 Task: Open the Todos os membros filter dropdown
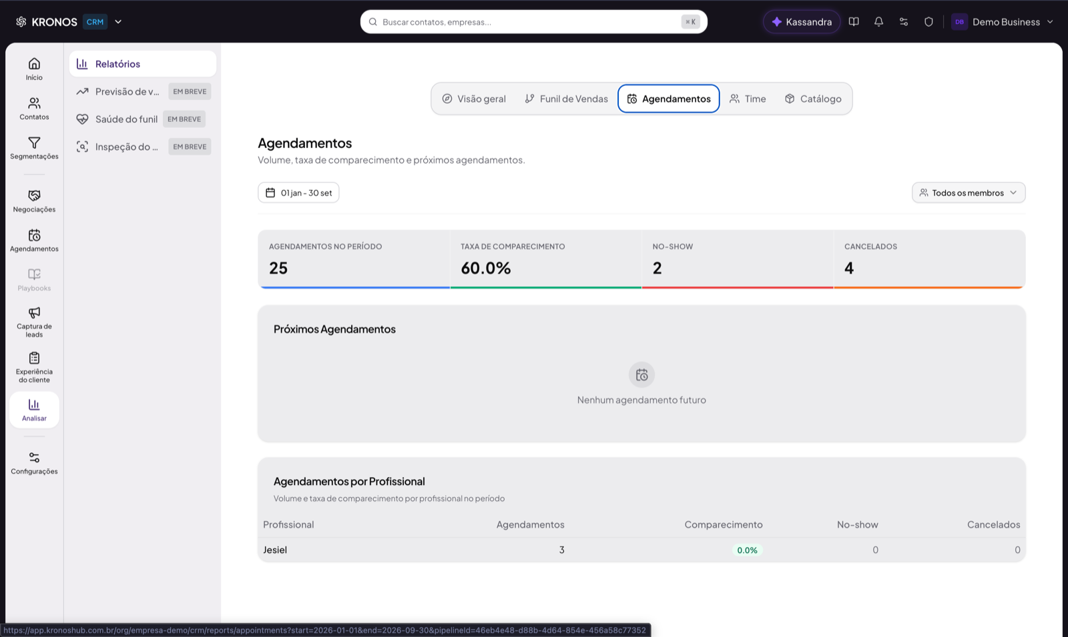pyautogui.click(x=969, y=193)
